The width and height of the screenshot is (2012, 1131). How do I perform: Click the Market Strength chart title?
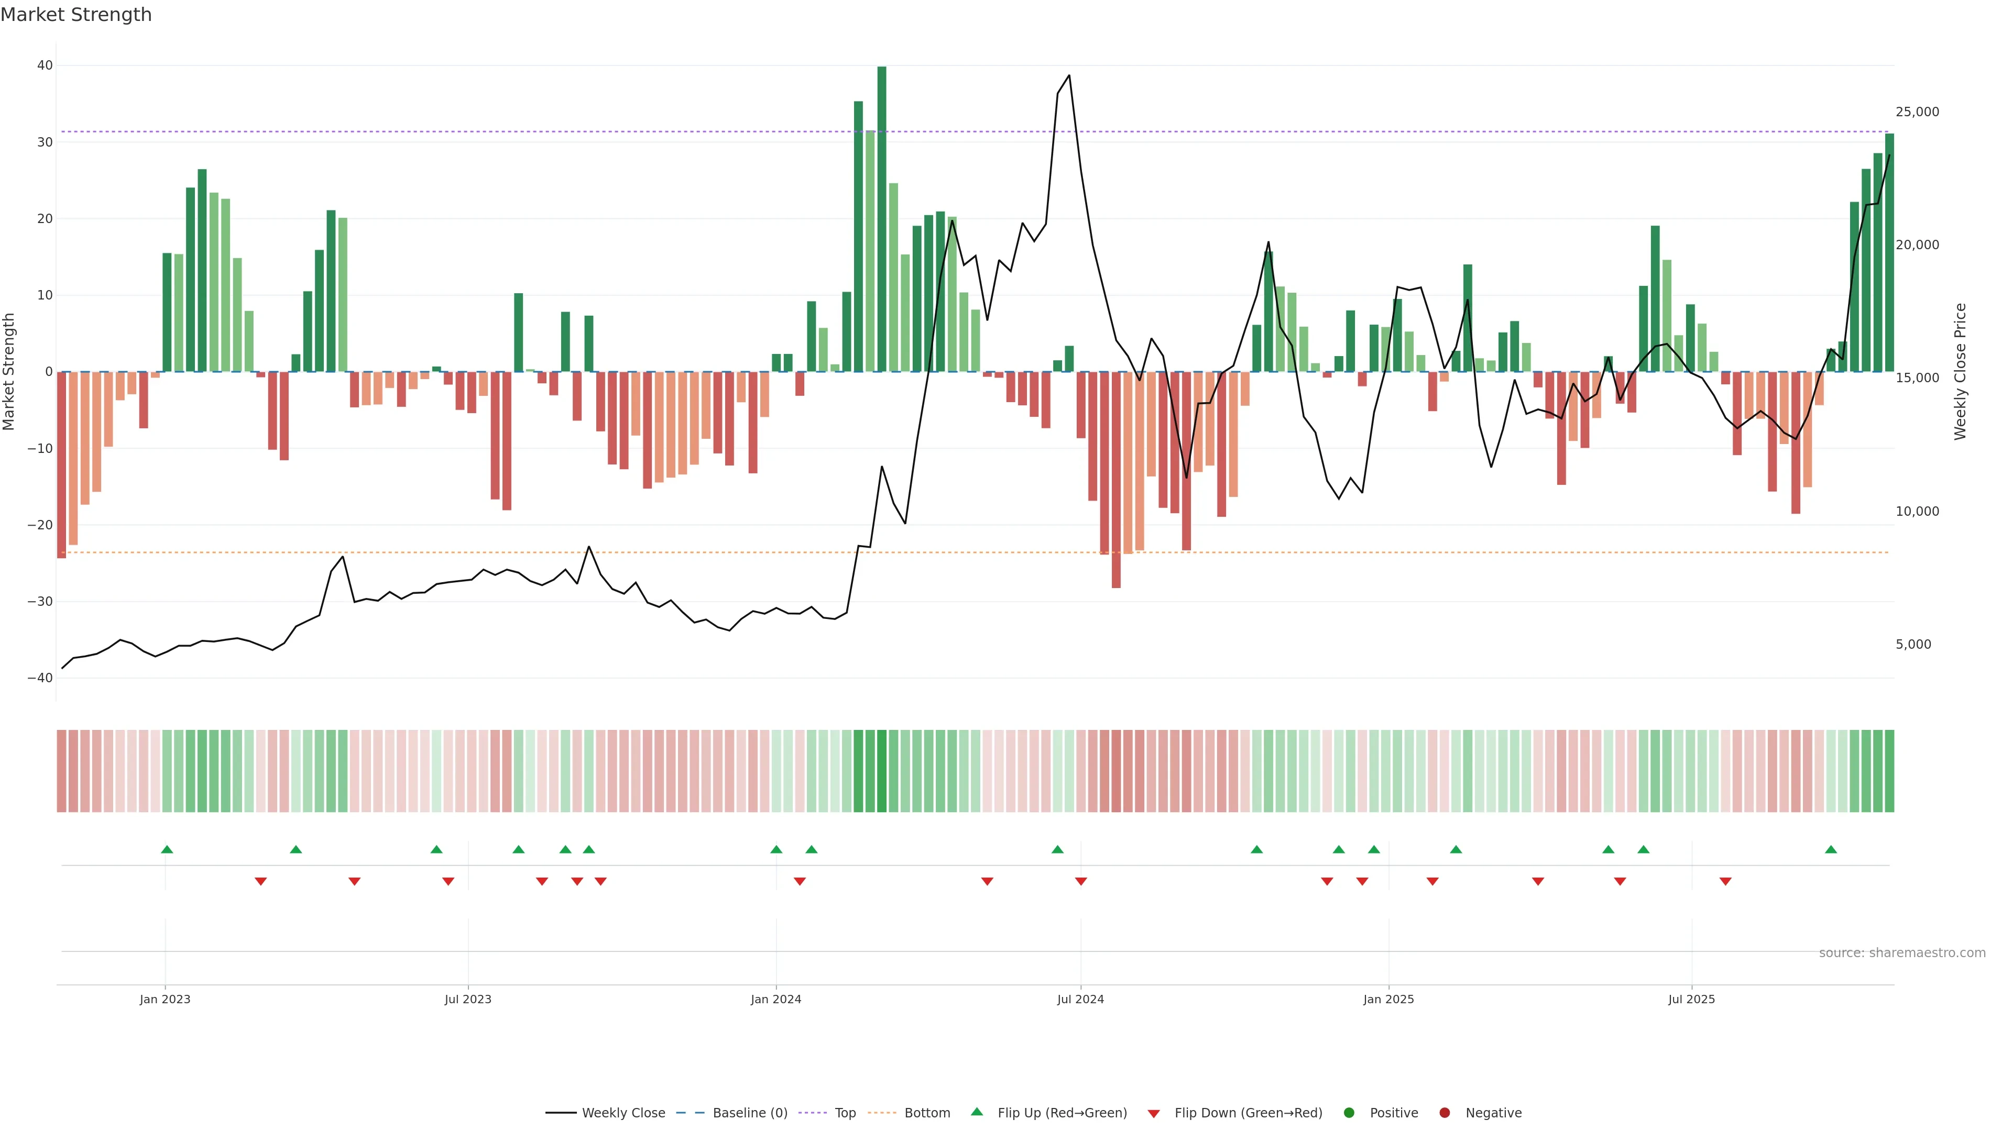[76, 15]
